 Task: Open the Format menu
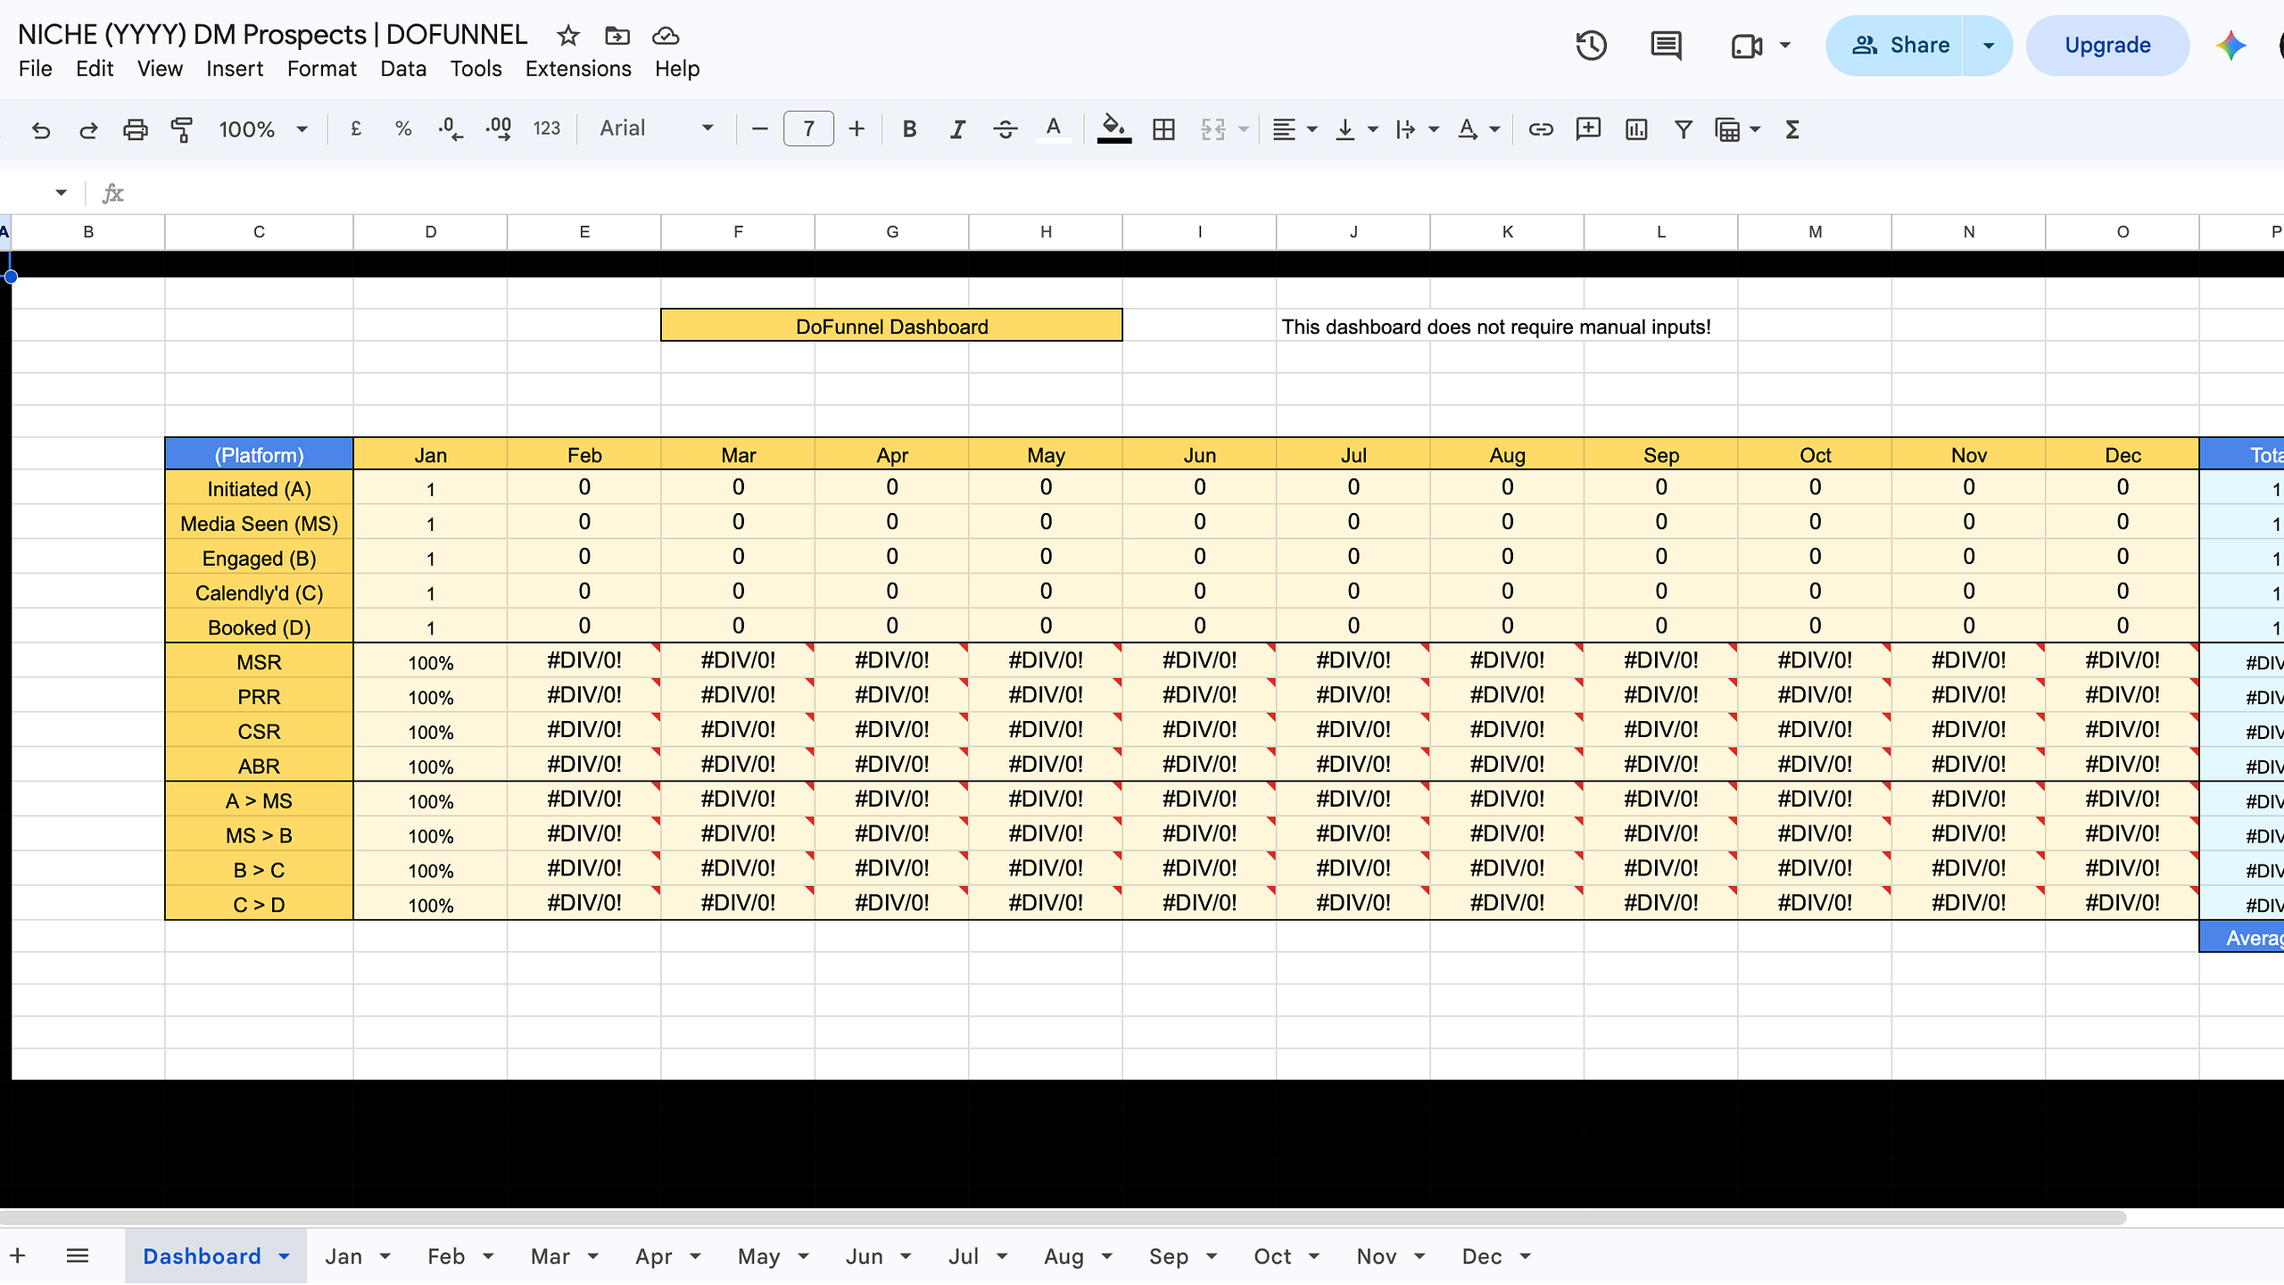[321, 69]
